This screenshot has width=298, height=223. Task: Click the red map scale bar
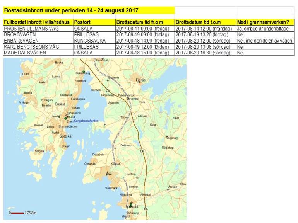17,213
